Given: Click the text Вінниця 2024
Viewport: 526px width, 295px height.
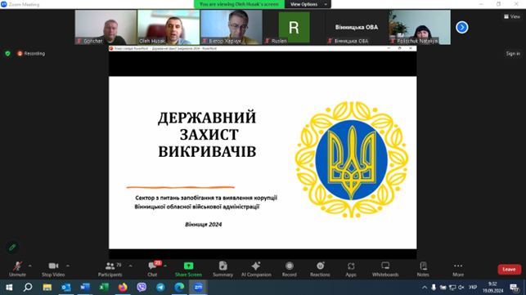Looking at the screenshot, I should 204,224.
